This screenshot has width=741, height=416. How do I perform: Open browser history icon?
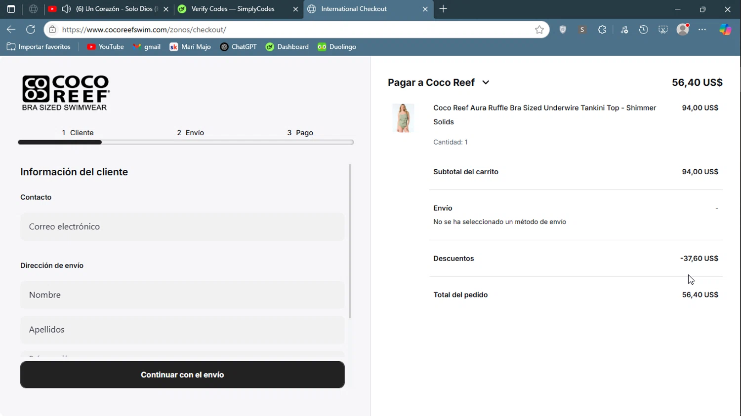click(643, 30)
